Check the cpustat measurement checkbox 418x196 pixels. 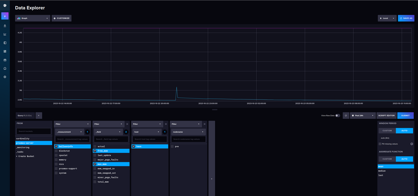tap(56, 155)
